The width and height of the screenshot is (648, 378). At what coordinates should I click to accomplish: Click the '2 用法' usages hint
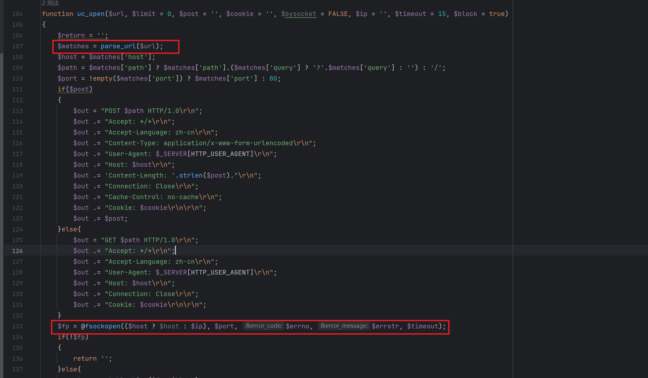(50, 3)
